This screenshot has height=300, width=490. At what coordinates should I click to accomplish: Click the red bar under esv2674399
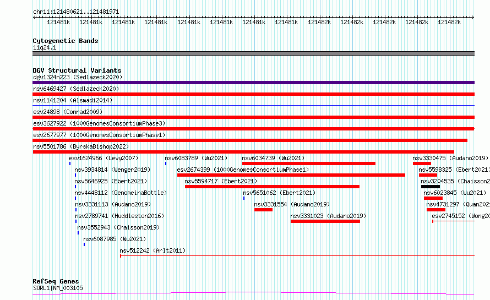[x=291, y=175]
